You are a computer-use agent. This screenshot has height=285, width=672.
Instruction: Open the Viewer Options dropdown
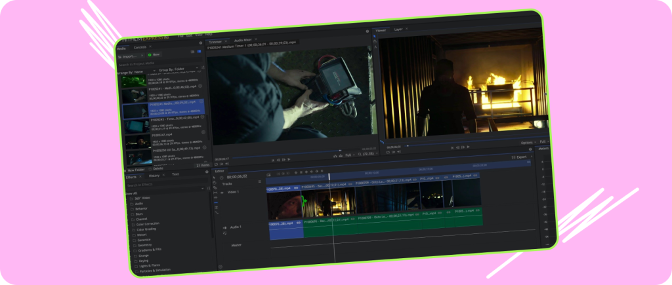[x=528, y=143]
